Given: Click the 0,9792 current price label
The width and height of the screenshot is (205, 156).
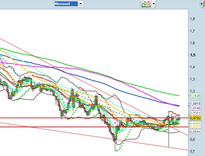Looking at the screenshot, I should [195, 118].
